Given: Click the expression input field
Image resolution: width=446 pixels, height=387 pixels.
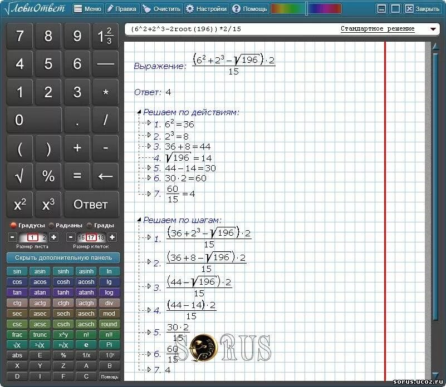Looking at the screenshot, I should [232, 29].
